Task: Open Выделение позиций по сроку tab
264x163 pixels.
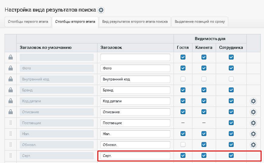Action: (200, 22)
